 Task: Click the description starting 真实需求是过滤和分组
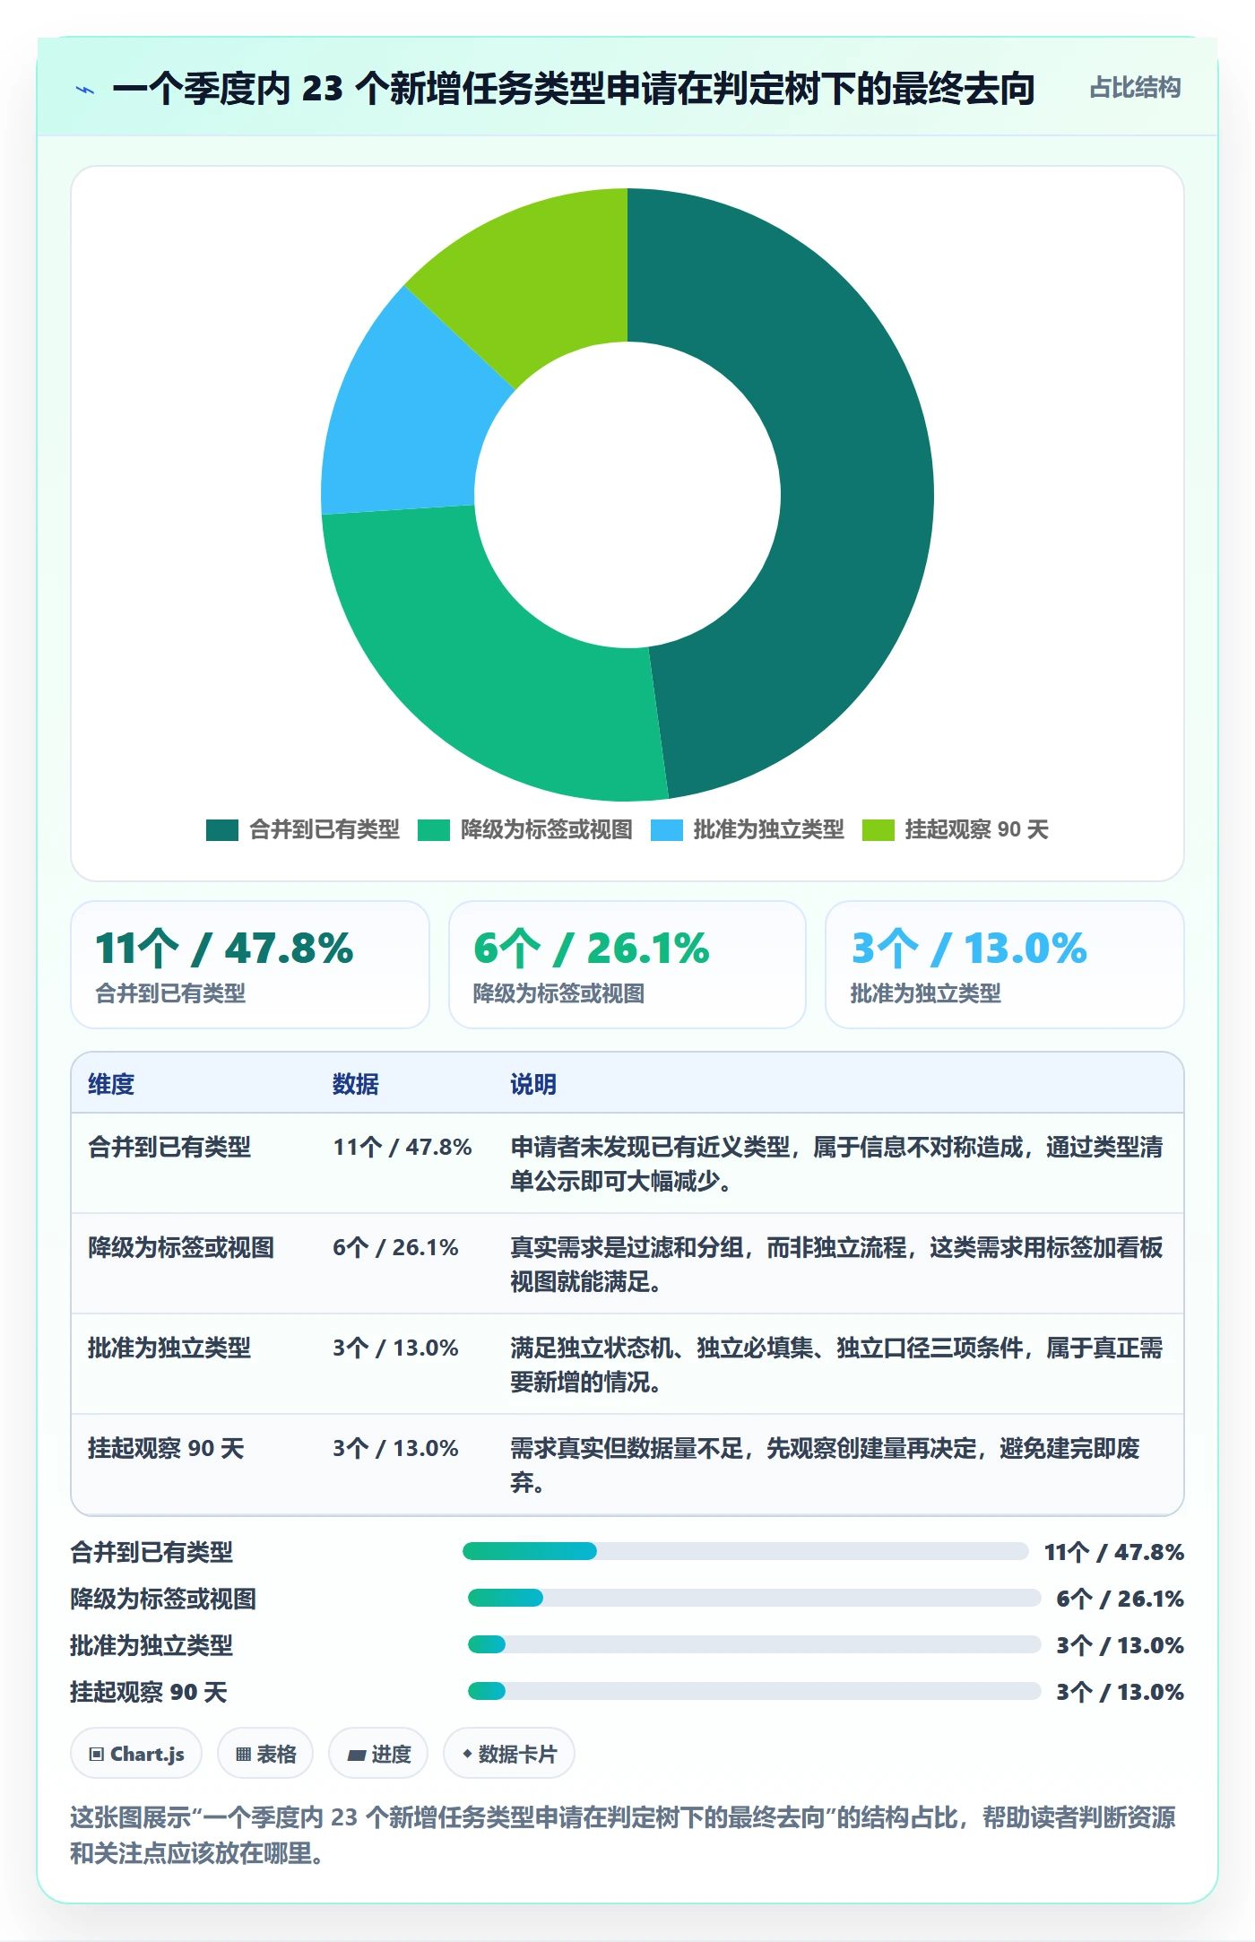[x=836, y=1264]
